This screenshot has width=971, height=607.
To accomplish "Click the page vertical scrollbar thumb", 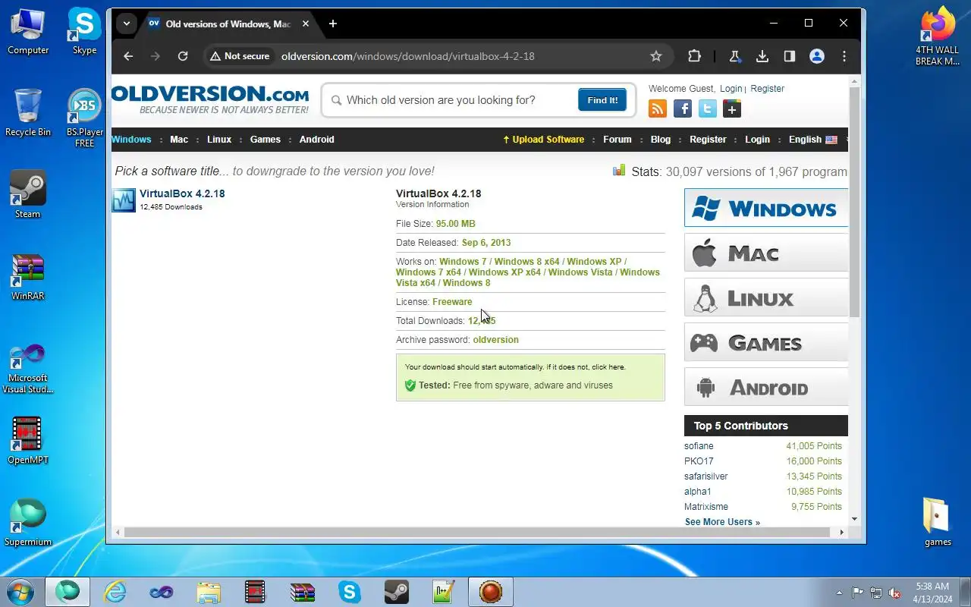I will tap(854, 201).
